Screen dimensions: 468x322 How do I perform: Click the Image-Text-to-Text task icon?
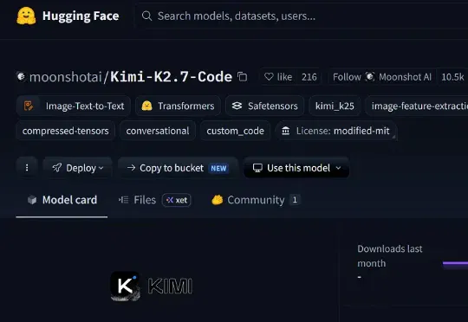tap(29, 106)
